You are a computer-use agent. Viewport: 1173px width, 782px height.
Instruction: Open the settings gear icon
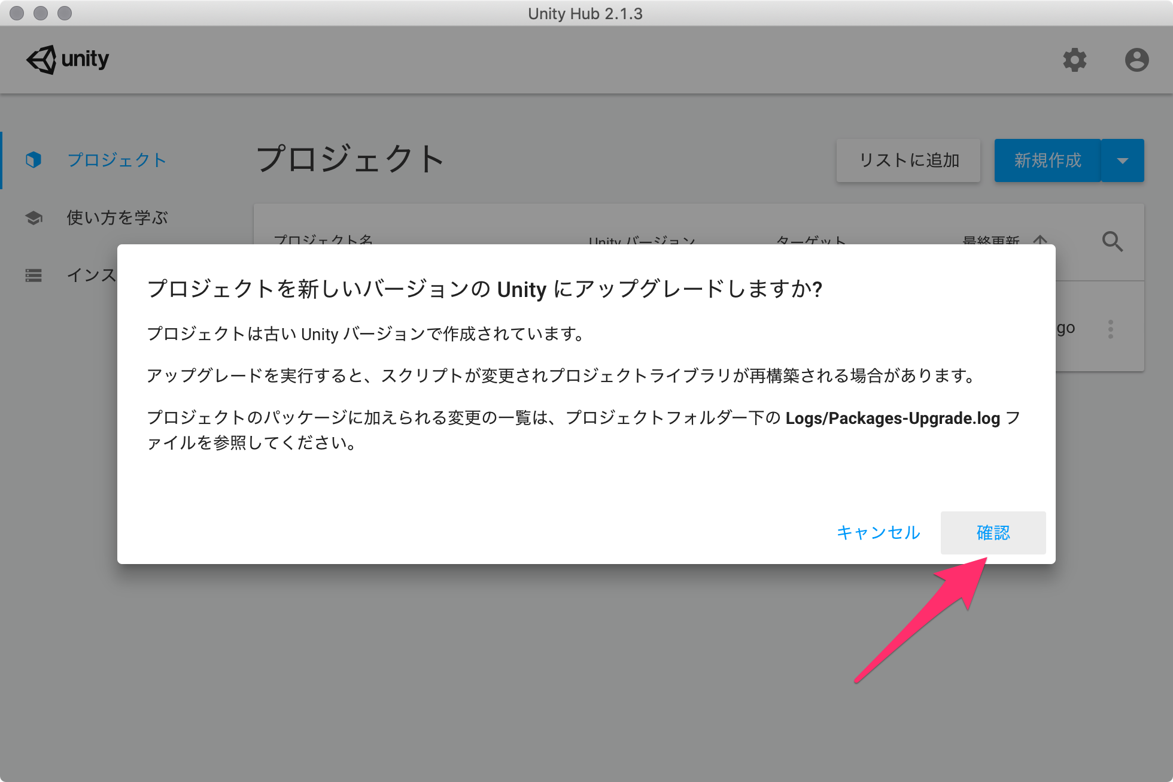click(x=1075, y=60)
